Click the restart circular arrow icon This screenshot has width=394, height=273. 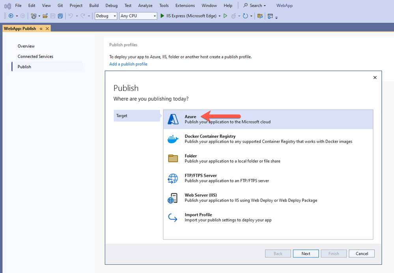[x=245, y=16]
